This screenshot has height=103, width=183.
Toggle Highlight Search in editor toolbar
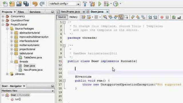tap(121, 17)
